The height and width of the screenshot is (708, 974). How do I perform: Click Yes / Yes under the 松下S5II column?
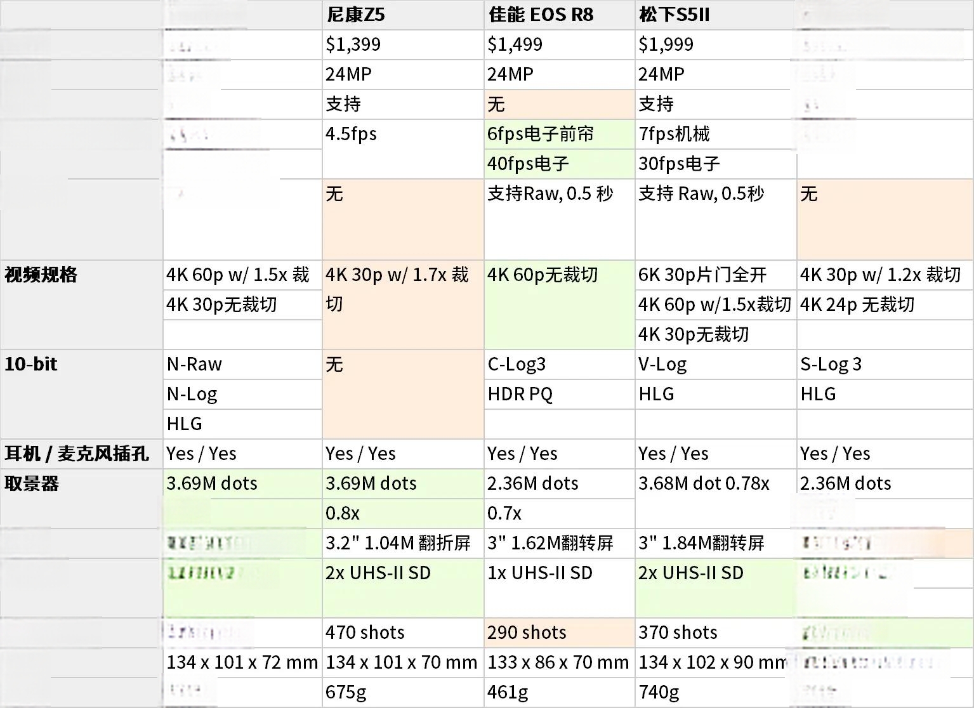715,454
